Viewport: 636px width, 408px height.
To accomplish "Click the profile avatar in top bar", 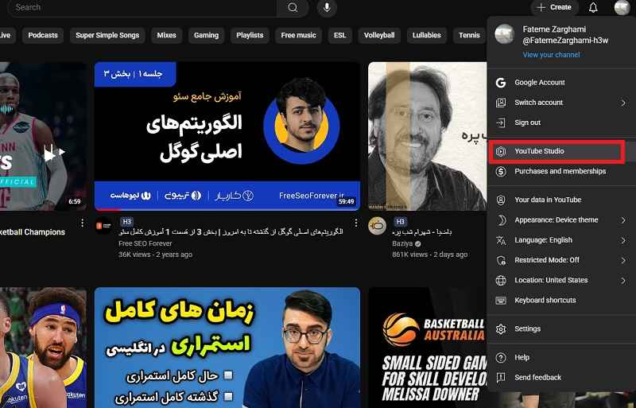I will click(622, 7).
